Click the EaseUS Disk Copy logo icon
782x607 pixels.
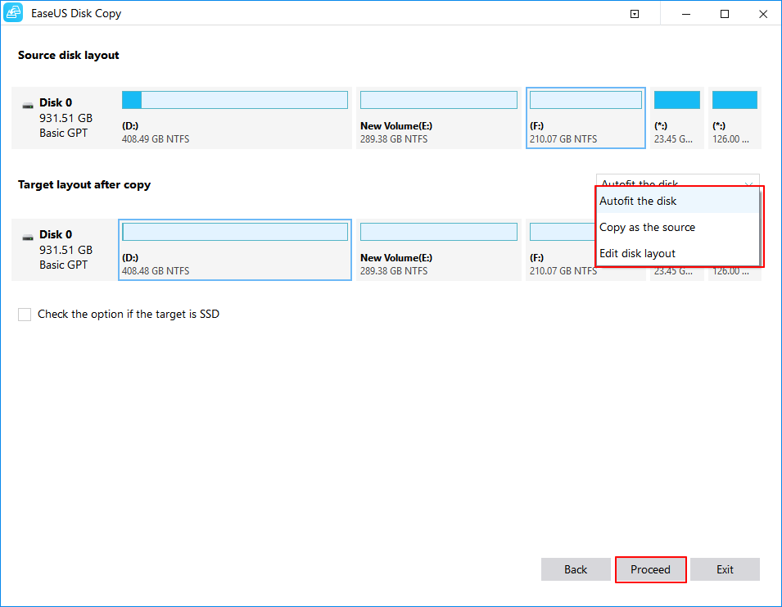13,13
